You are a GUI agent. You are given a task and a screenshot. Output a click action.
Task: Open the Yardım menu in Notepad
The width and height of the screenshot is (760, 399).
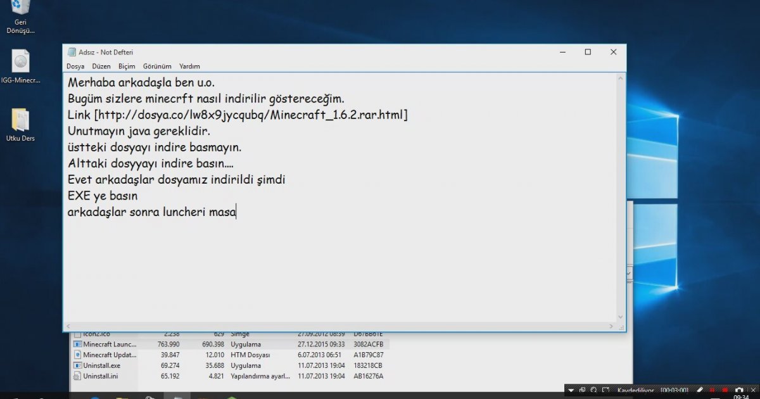(189, 66)
